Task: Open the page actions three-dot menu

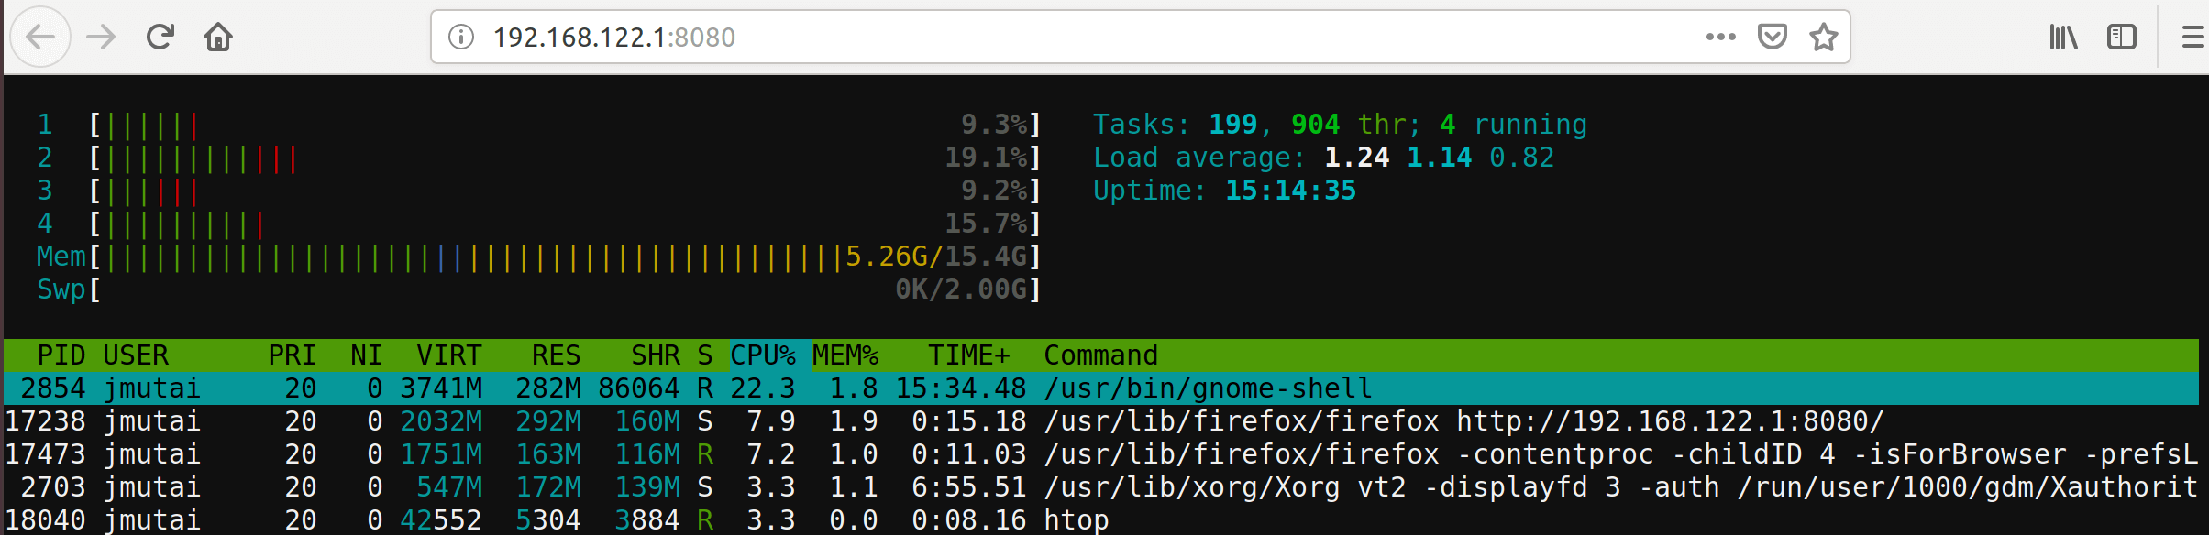Action: point(1721,37)
